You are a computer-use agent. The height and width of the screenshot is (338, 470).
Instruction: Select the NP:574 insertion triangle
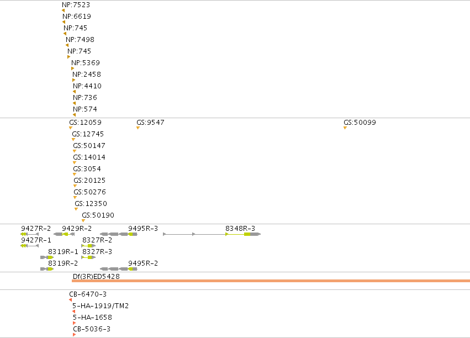tap(75, 115)
